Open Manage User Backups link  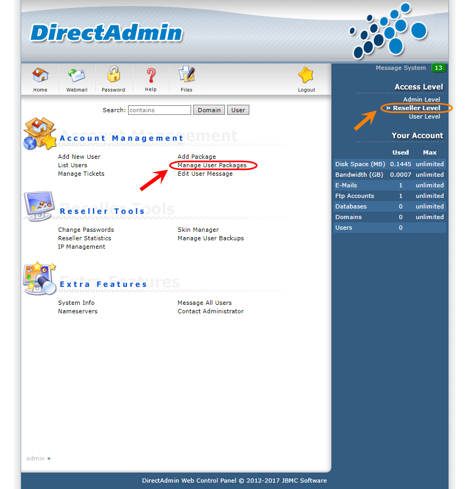pos(211,238)
